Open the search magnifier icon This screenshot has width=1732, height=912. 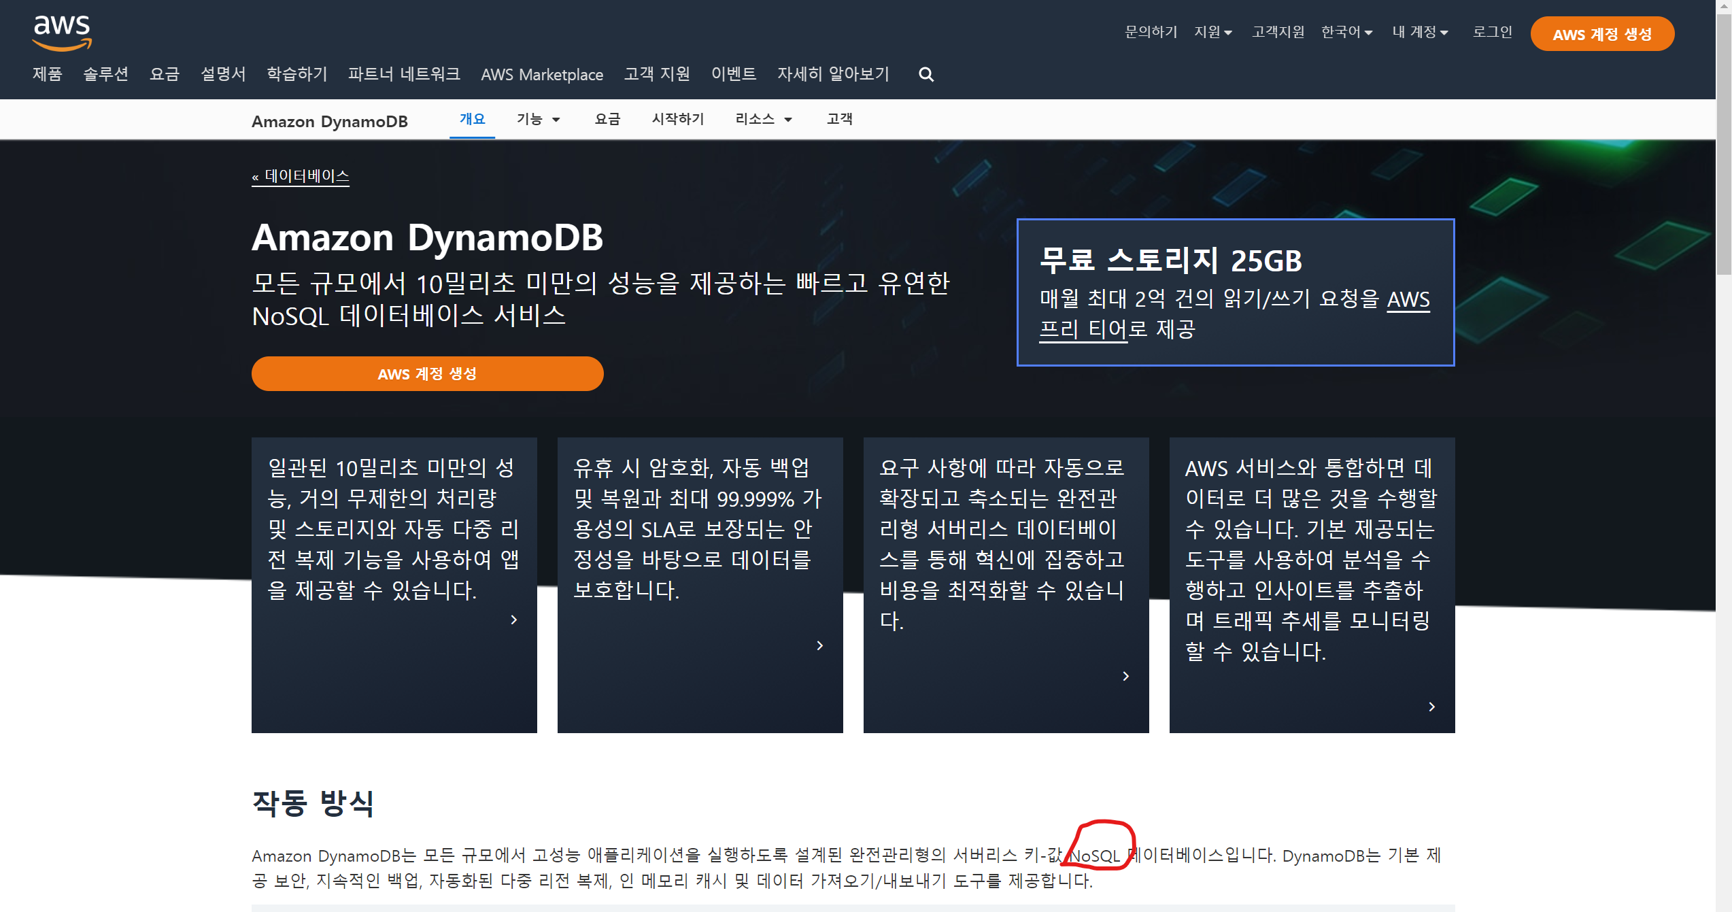[x=926, y=75]
